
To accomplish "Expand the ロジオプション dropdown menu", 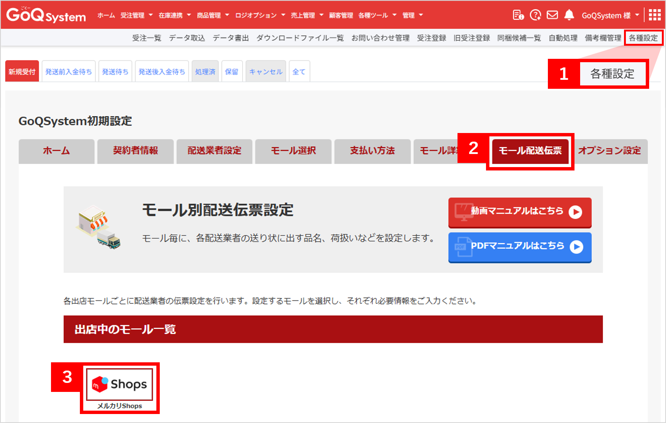I will coord(260,15).
